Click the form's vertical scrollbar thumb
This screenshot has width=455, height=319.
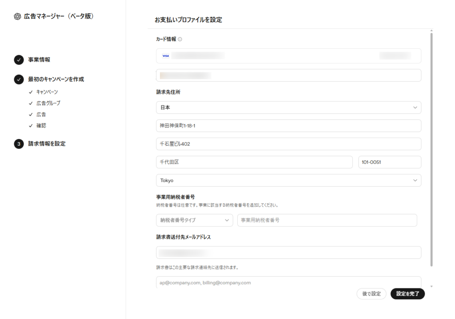tap(431, 149)
